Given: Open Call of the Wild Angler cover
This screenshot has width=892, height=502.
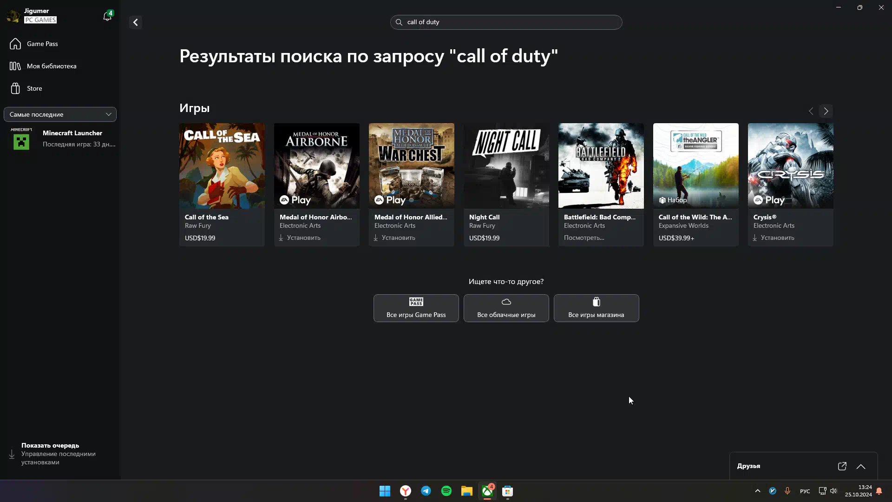Looking at the screenshot, I should coord(696,166).
